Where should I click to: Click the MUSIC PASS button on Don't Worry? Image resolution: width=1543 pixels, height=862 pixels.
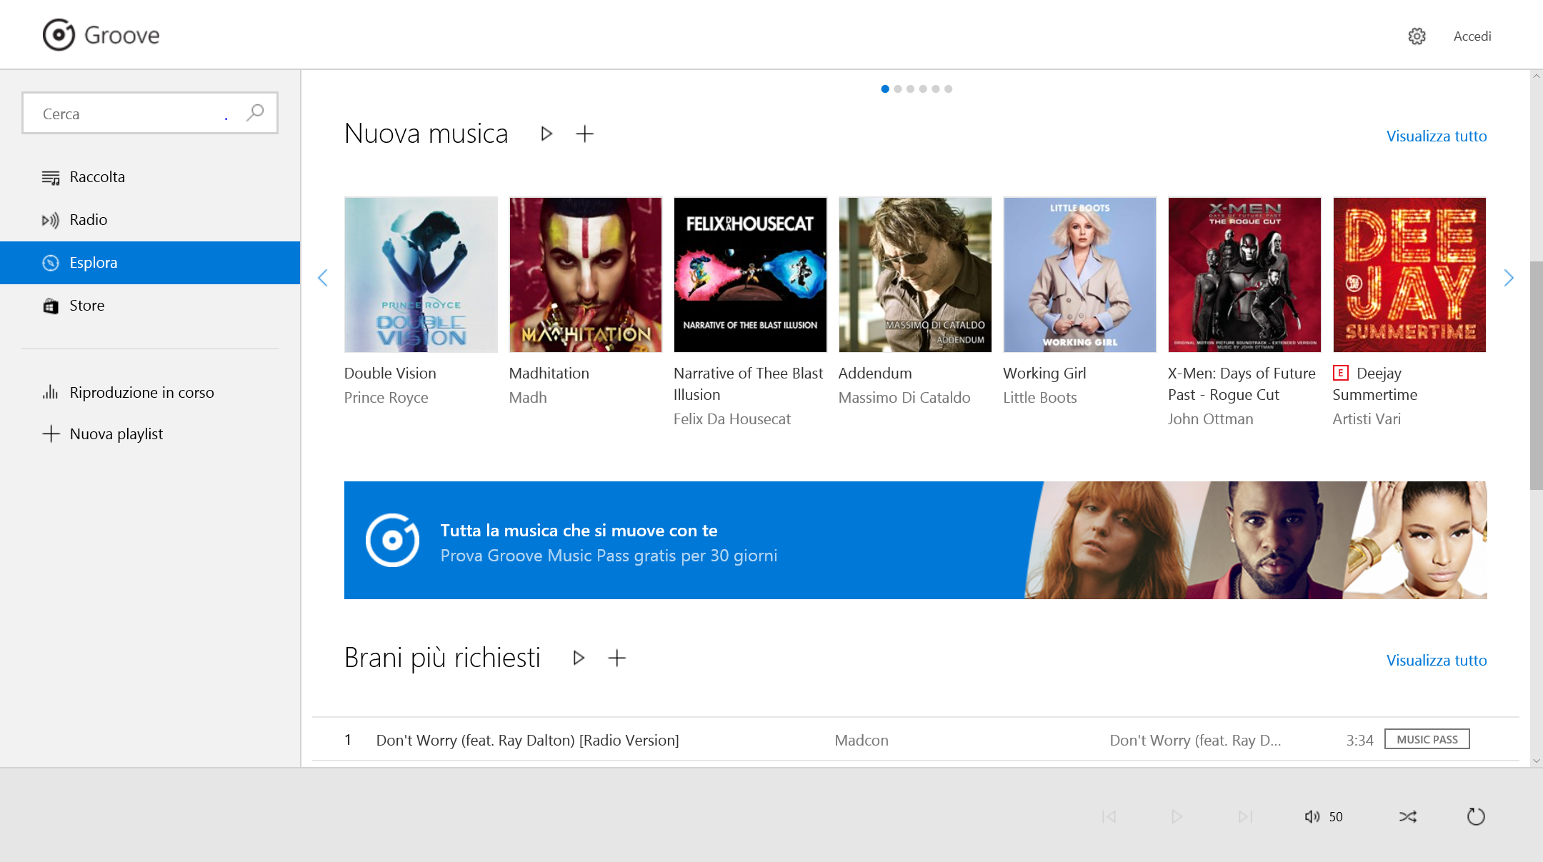point(1427,739)
